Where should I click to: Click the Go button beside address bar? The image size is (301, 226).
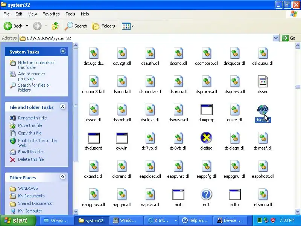[289, 38]
